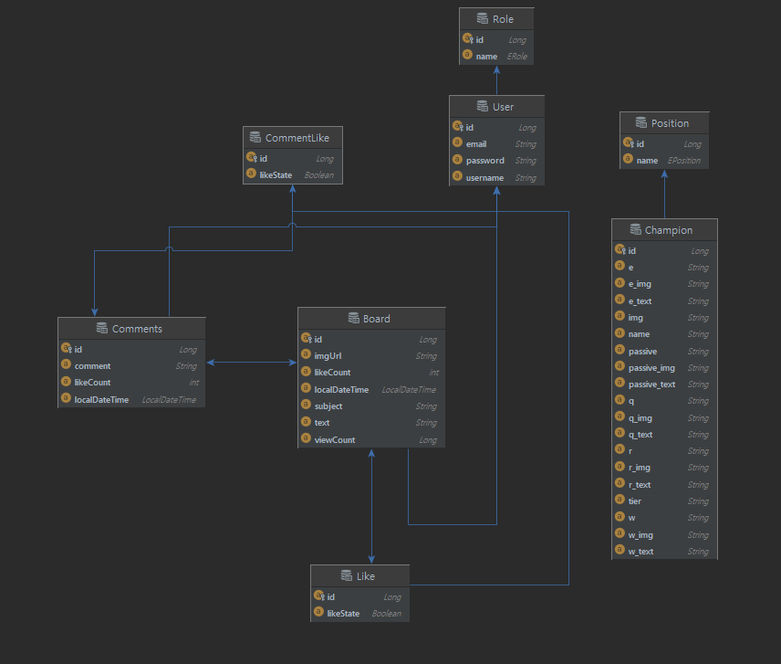Select likeState field in Like entity
This screenshot has width=781, height=664.
(359, 613)
